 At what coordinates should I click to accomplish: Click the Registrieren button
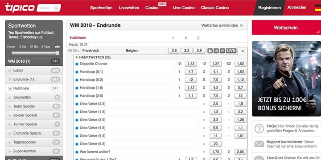click(x=269, y=8)
